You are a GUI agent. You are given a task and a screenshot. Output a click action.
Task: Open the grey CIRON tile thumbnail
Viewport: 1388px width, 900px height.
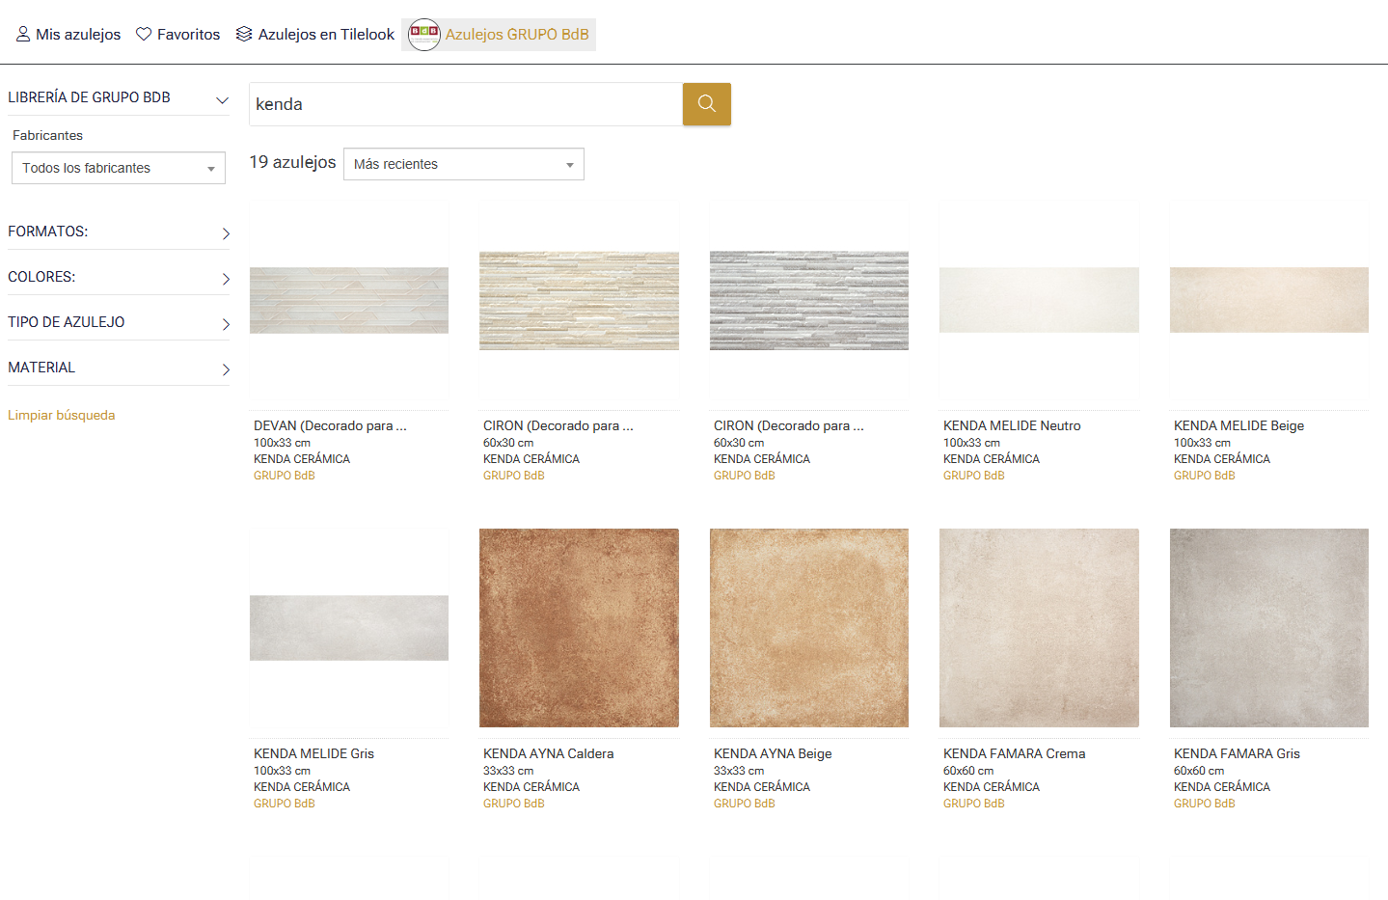click(x=809, y=300)
